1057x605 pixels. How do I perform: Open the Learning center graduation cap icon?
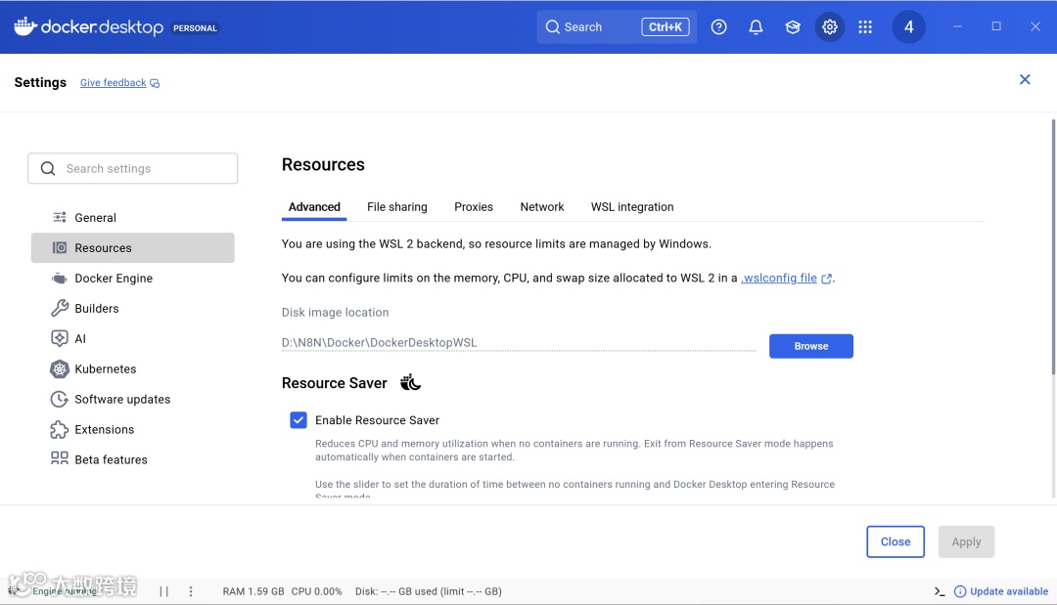[793, 27]
